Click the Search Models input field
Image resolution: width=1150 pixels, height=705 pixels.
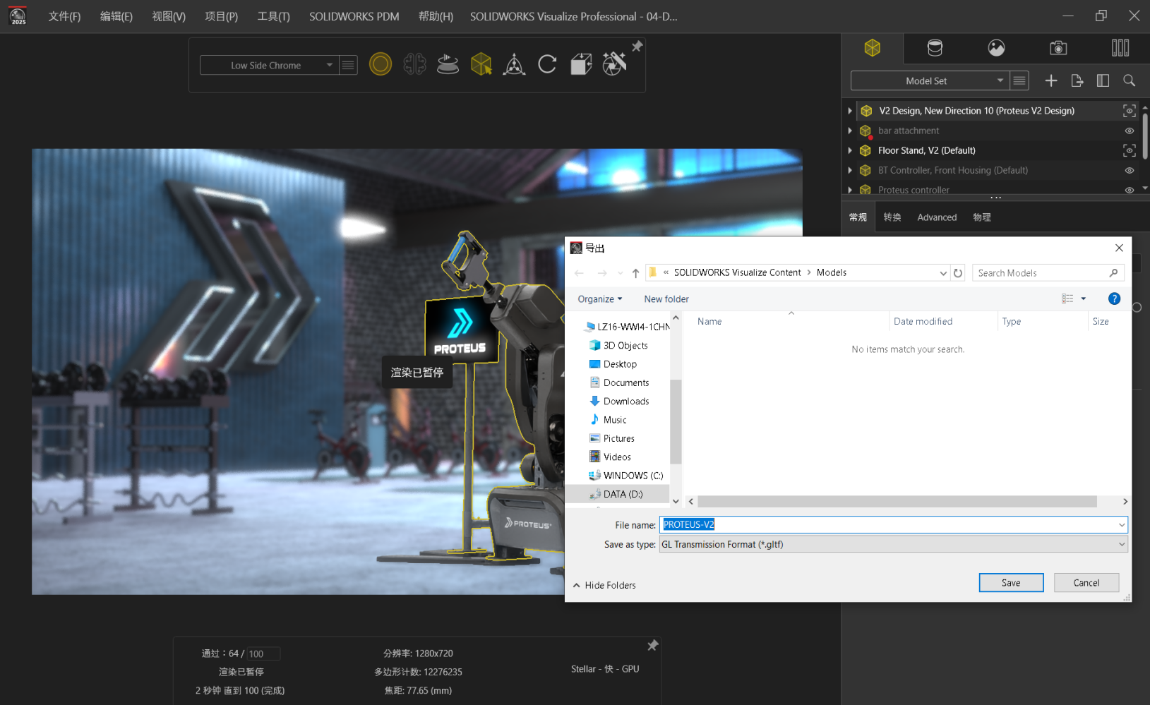1042,273
